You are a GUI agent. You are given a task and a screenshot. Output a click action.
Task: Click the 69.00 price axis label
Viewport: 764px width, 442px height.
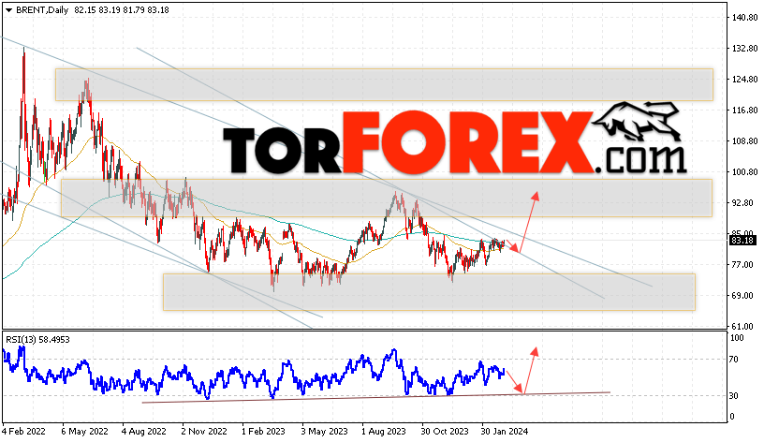pyautogui.click(x=742, y=295)
